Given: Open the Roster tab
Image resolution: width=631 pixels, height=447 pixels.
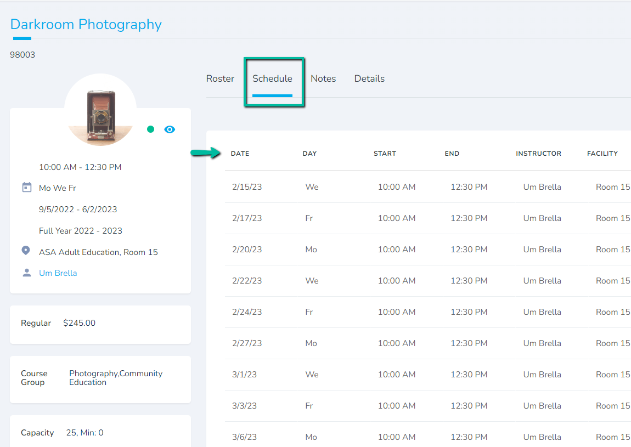Looking at the screenshot, I should [x=219, y=78].
